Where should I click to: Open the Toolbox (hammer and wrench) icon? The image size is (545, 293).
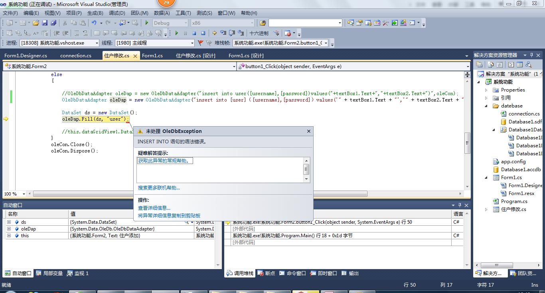pyautogui.click(x=386, y=23)
